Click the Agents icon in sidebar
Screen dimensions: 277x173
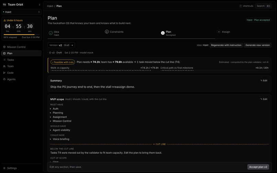4,79
